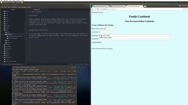Expand the Pictures folder arrow
The width and height of the screenshot is (188, 105).
[3, 53]
